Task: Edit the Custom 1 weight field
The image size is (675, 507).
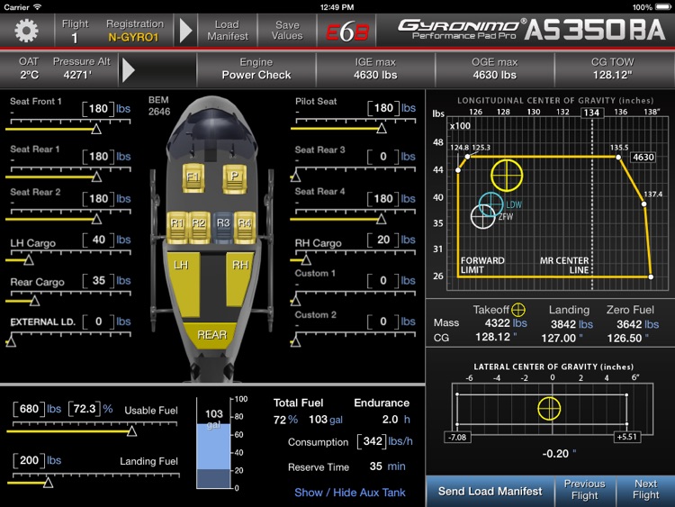Action: pos(383,281)
